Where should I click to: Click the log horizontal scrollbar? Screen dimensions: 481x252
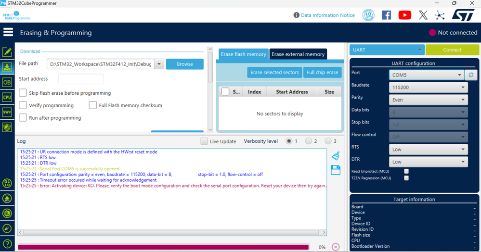(171, 232)
